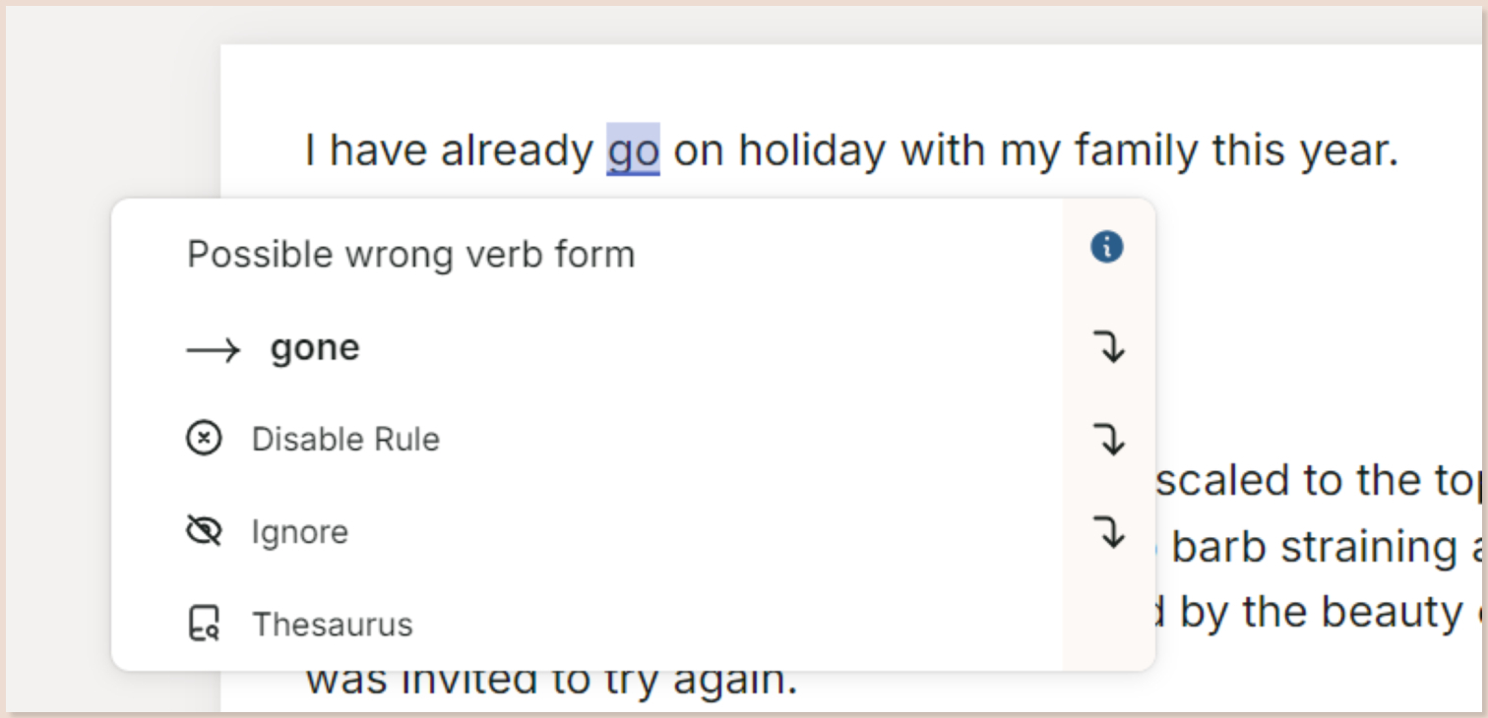Choose Disable Rule from the suggestion menu
1488x718 pixels.
click(345, 439)
